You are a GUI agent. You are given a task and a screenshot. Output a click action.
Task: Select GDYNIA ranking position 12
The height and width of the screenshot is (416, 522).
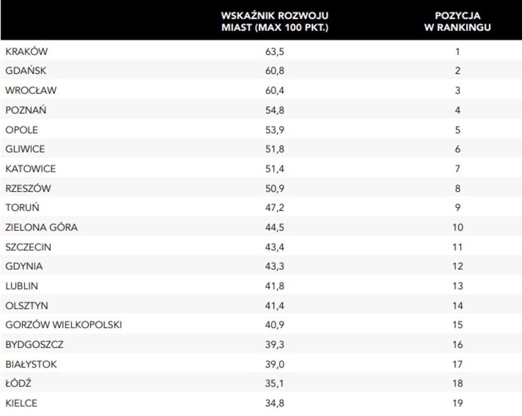pyautogui.click(x=457, y=266)
